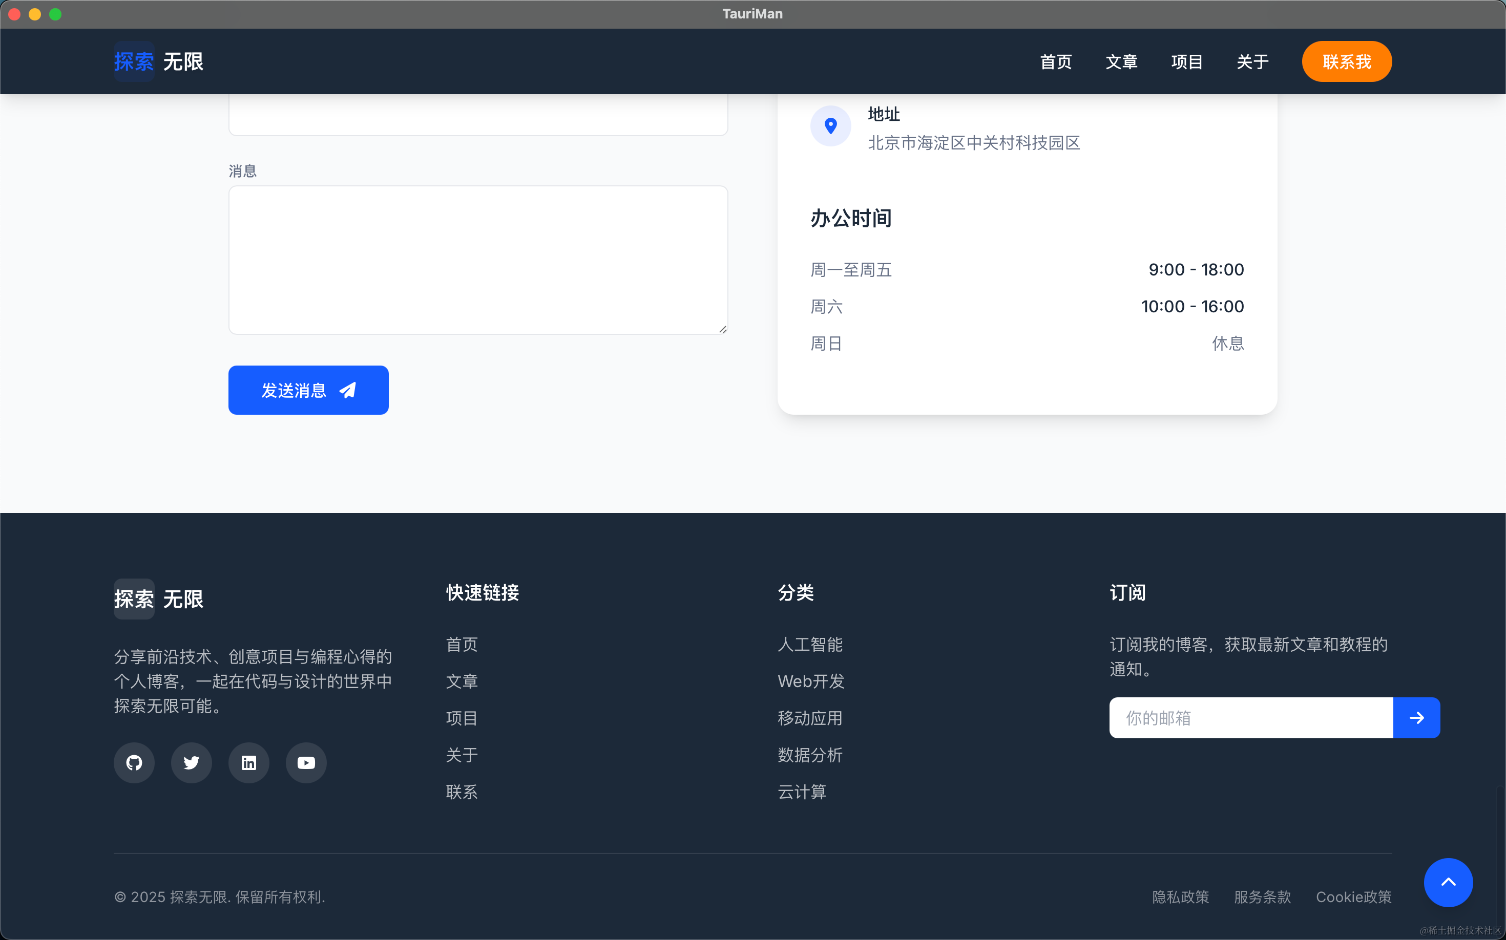
Task: Submit email with the arrow button
Action: 1416,718
